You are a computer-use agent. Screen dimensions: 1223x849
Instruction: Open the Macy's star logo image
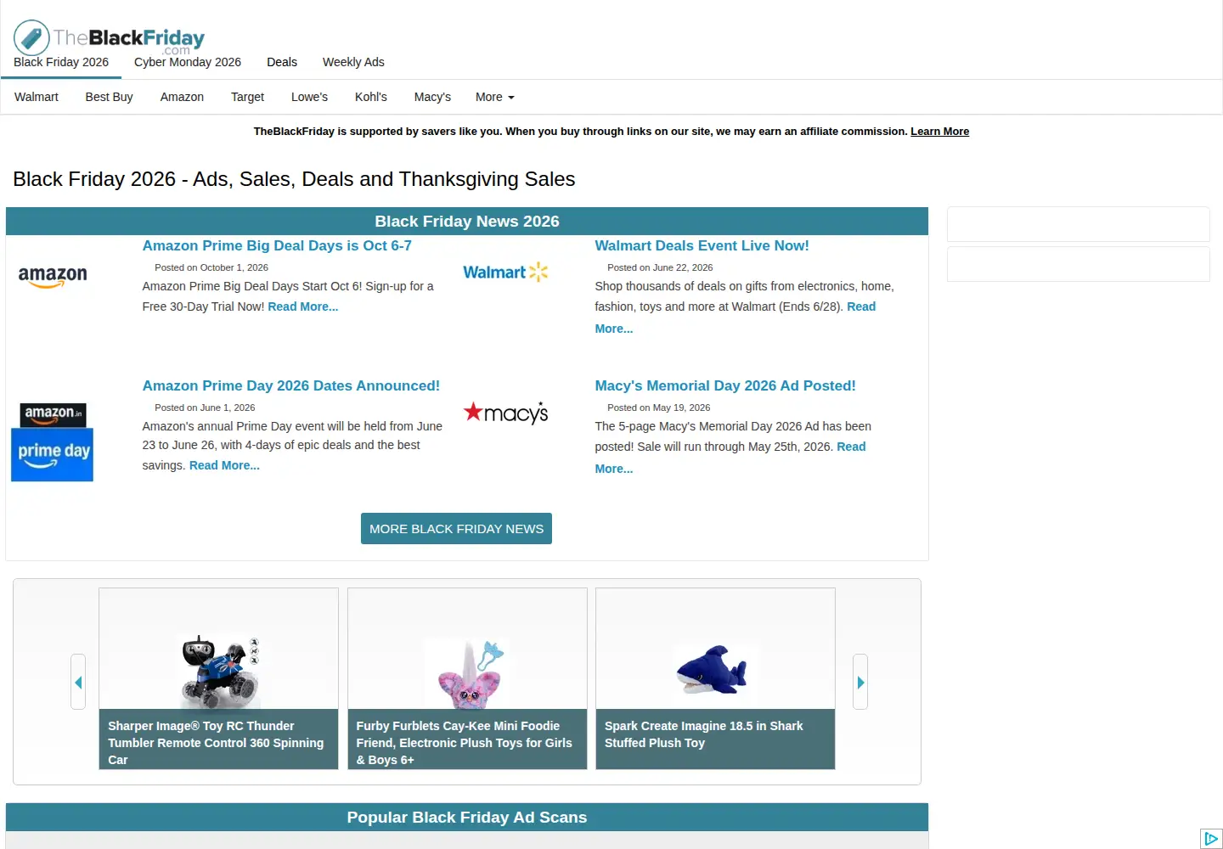coord(505,413)
